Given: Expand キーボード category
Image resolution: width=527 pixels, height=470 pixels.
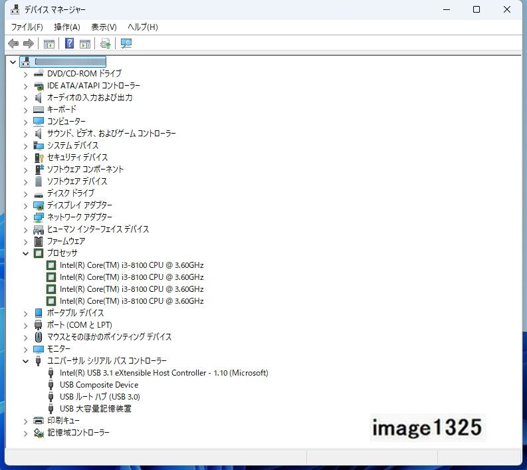Looking at the screenshot, I should 25,110.
